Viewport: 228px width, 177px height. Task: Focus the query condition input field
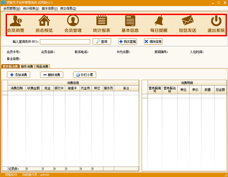(65, 42)
